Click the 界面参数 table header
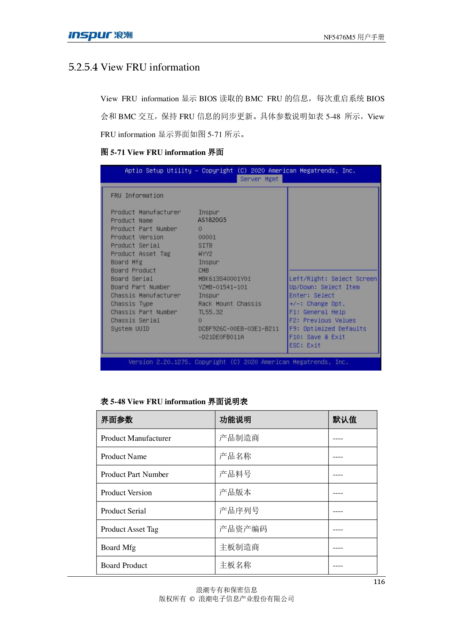The width and height of the screenshot is (453, 641). click(117, 420)
